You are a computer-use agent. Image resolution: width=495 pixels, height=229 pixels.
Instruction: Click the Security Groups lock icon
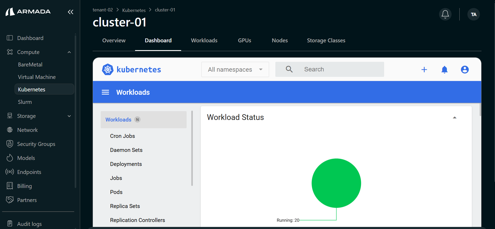(x=10, y=144)
